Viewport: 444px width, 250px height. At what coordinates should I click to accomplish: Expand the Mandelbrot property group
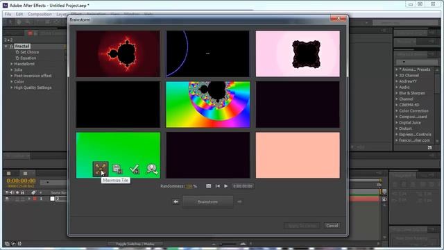pyautogui.click(x=12, y=64)
